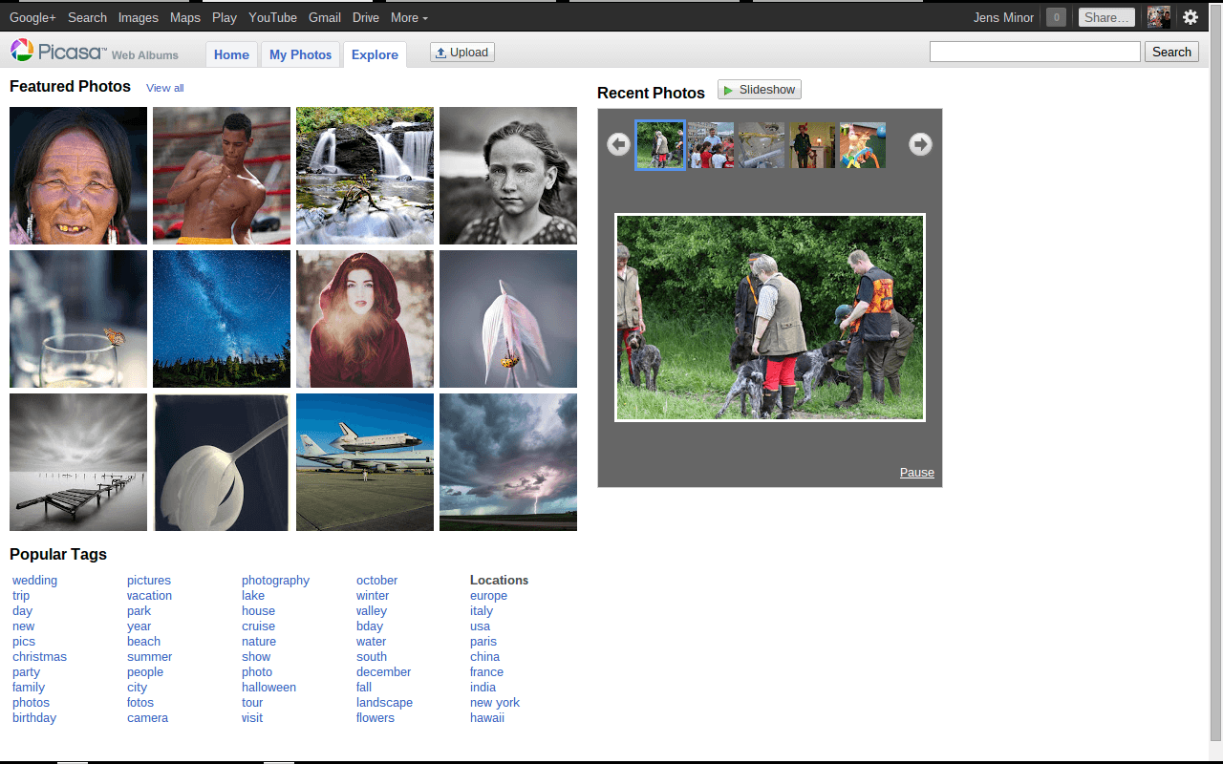1223x764 pixels.
Task: Focus the photo search text field
Action: (1035, 52)
